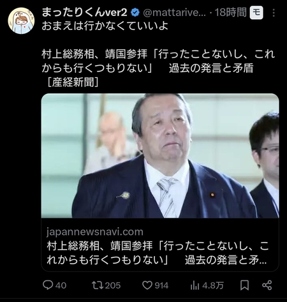
Task: Share the tweet via share icon
Action: tap(267, 285)
